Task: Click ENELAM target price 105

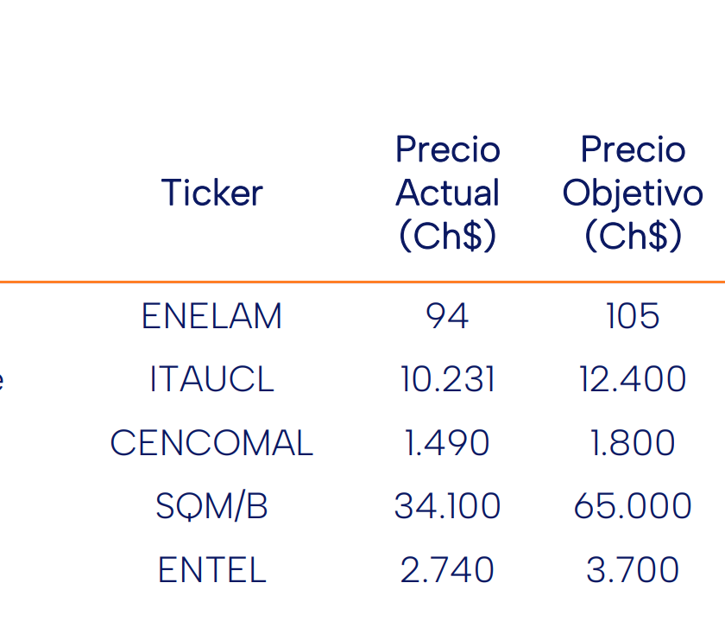Action: pos(633,316)
